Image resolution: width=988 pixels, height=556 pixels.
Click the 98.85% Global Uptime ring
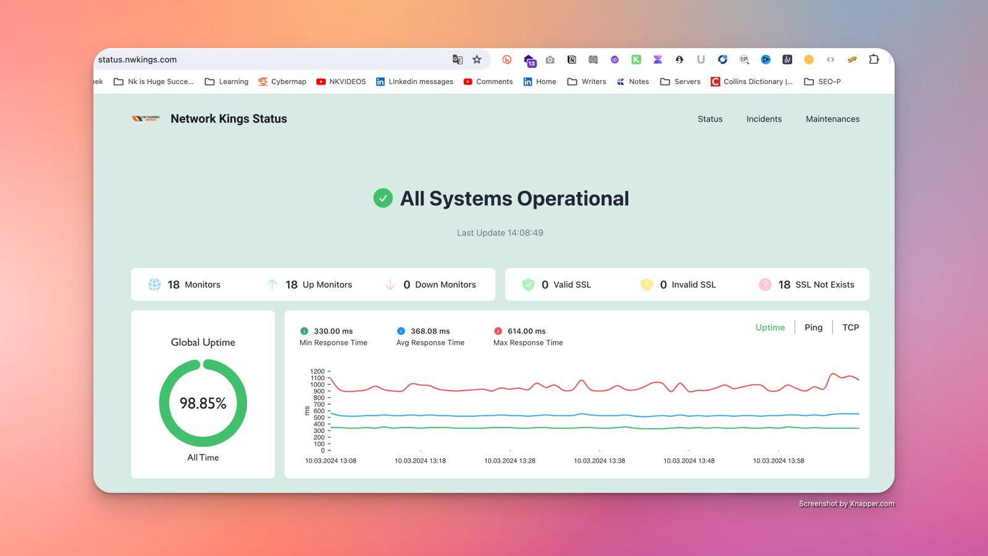(x=203, y=403)
